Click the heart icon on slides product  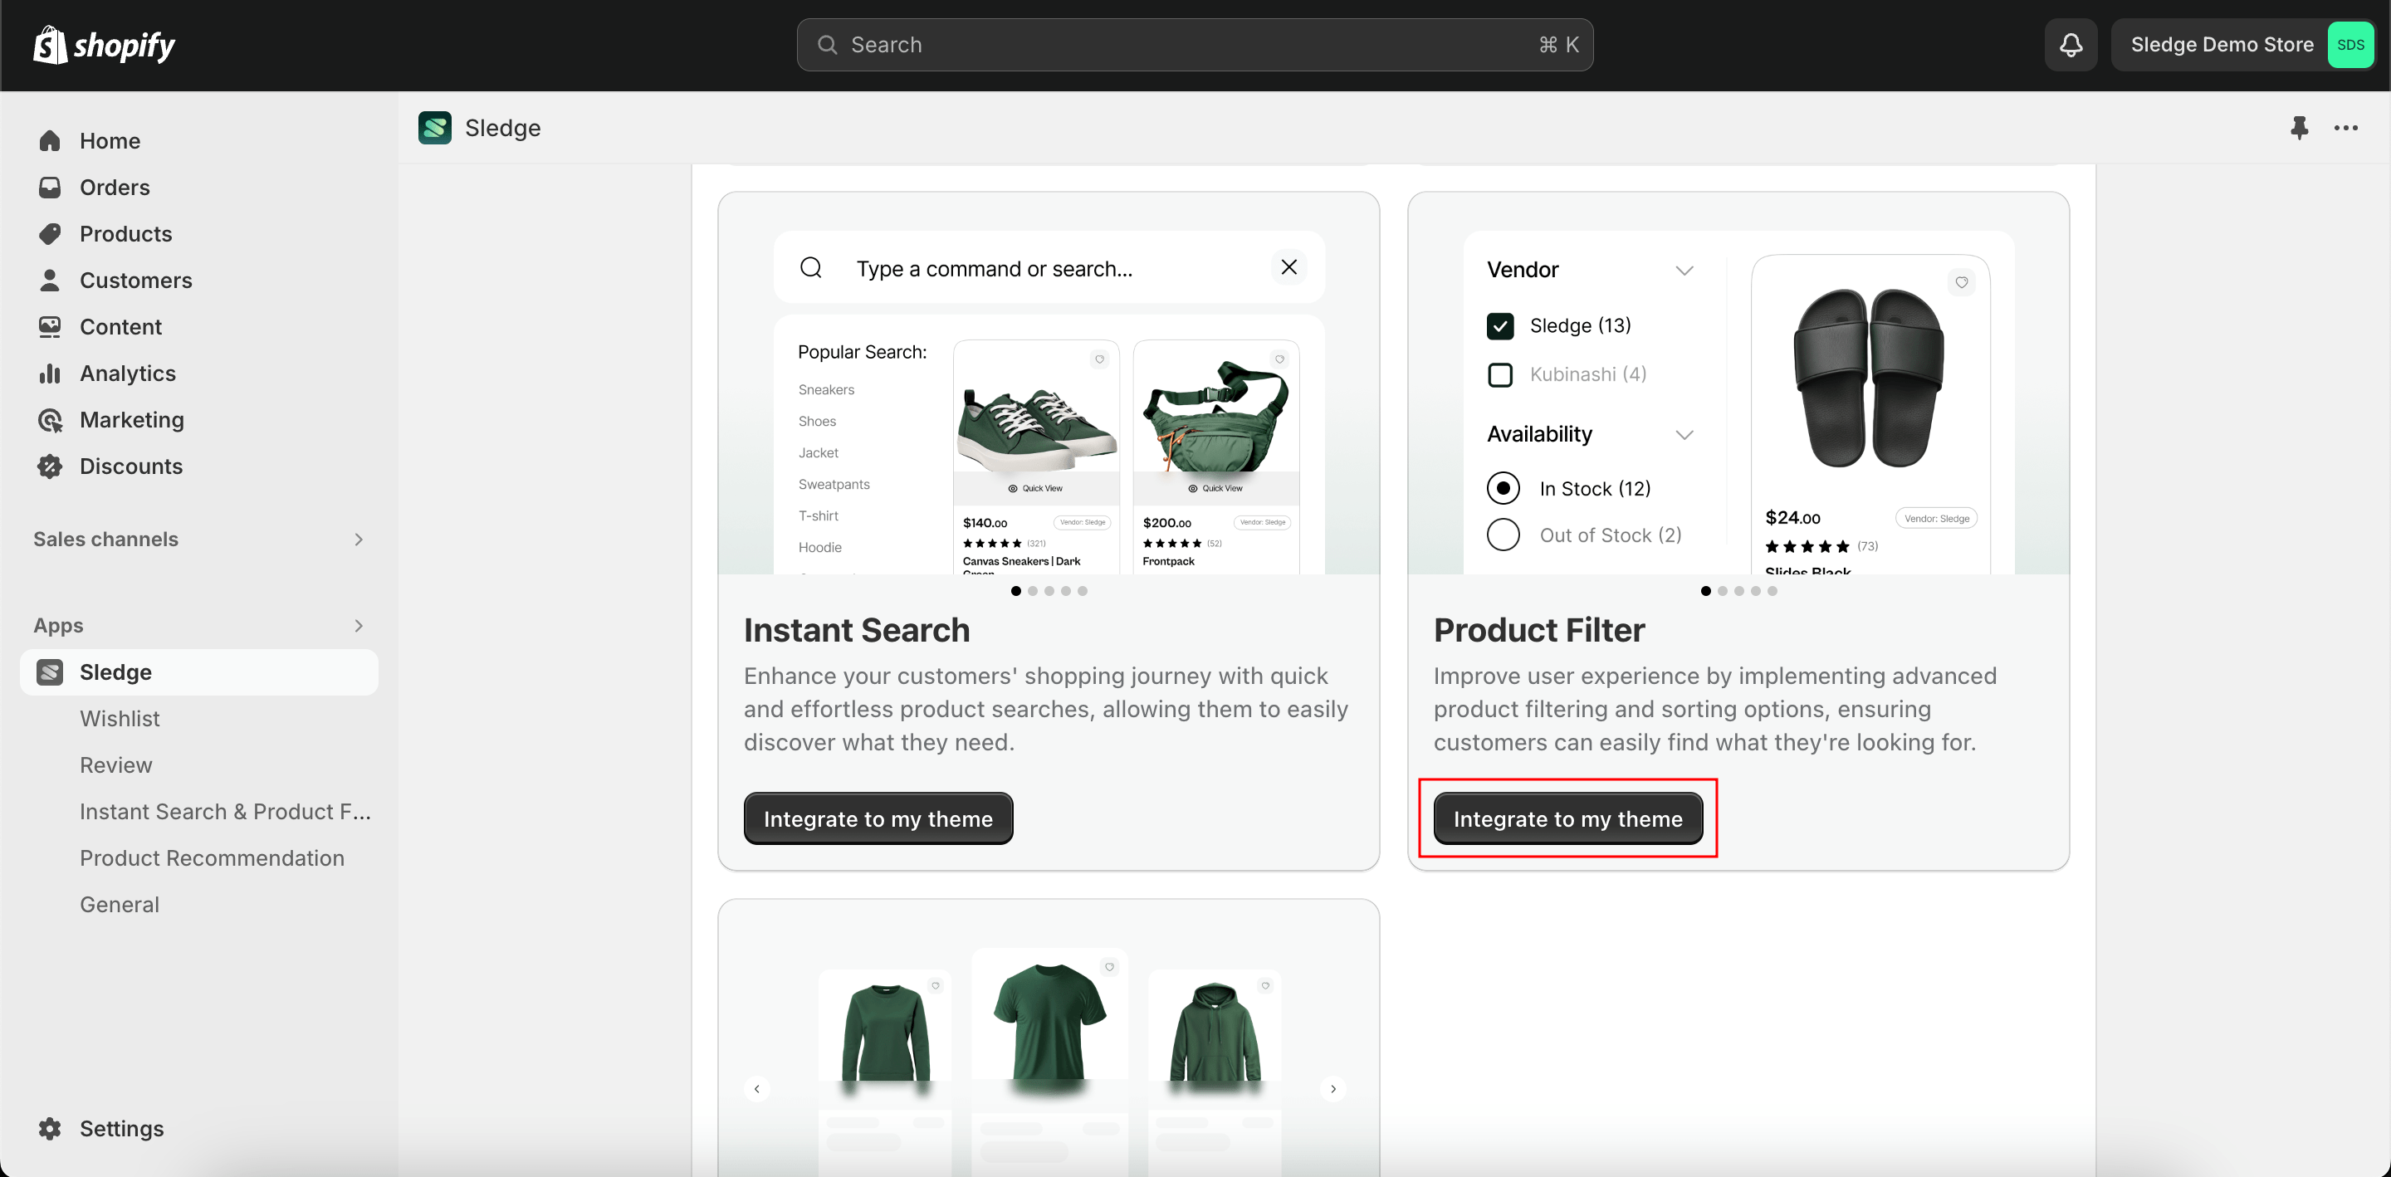click(x=1961, y=282)
